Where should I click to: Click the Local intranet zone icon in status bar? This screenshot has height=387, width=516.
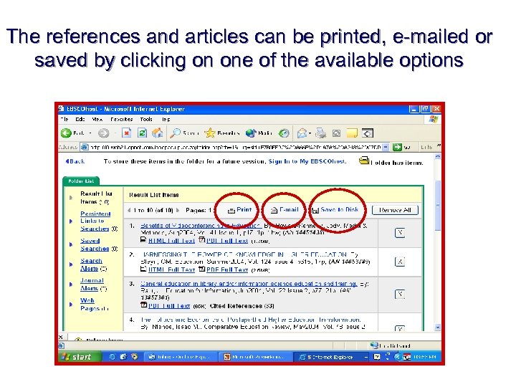coord(374,345)
